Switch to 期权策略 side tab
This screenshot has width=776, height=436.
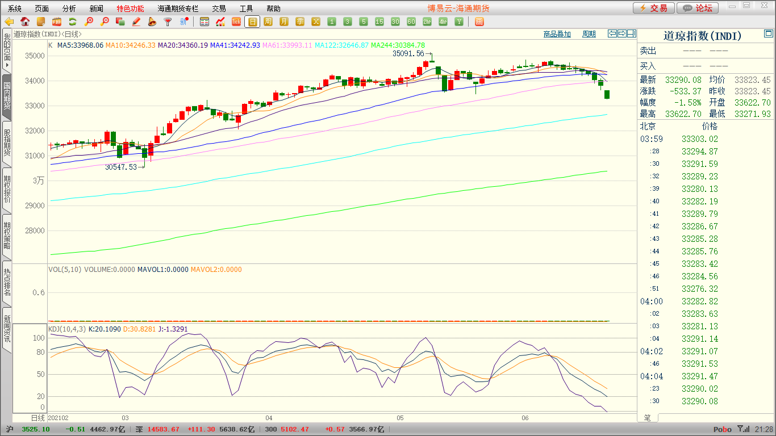pyautogui.click(x=7, y=236)
